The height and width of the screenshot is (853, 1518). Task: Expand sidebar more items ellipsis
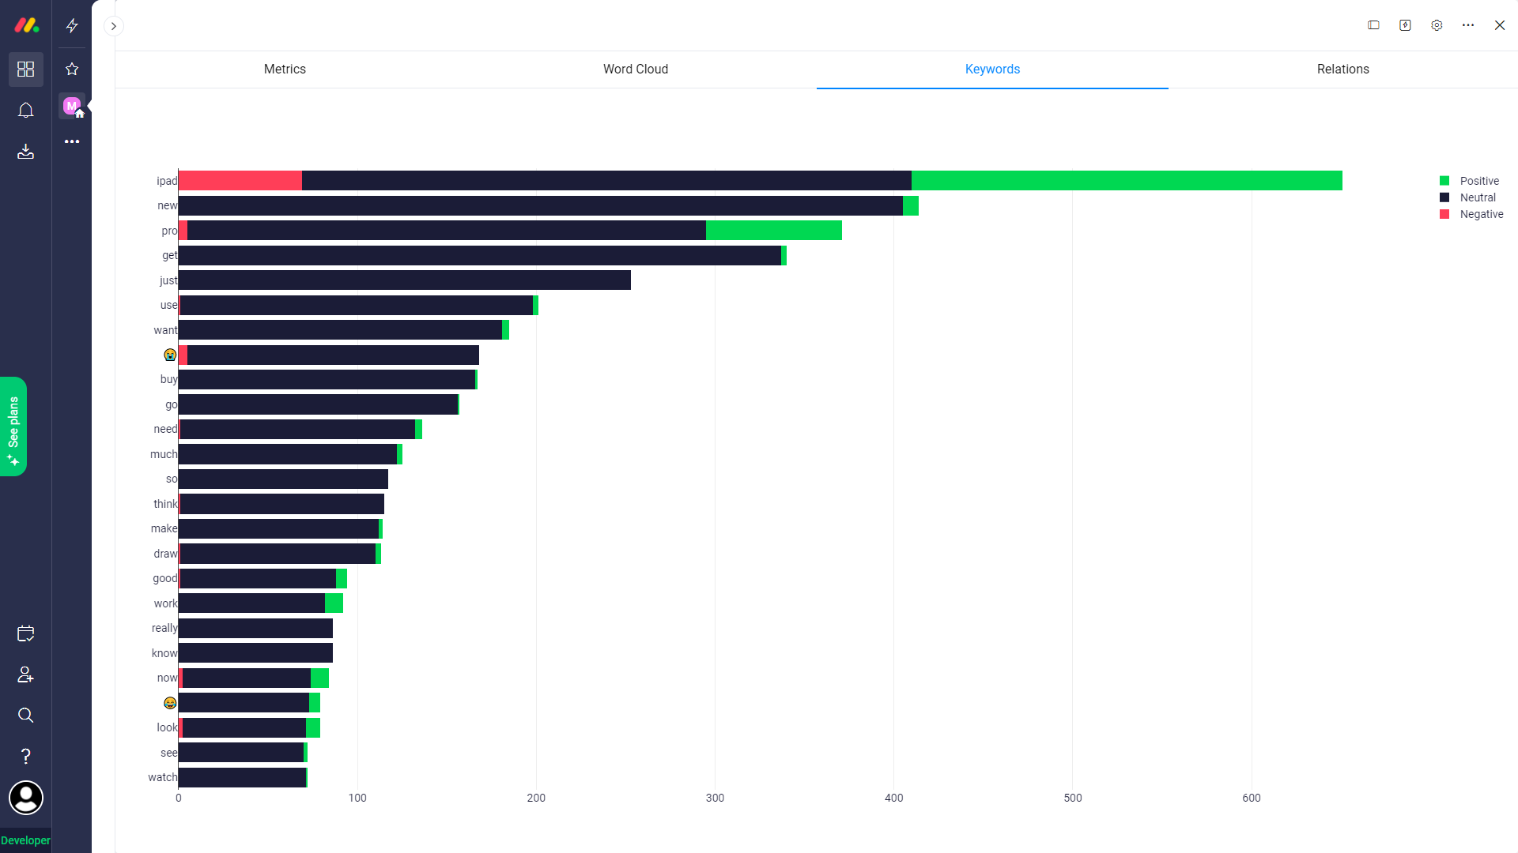(72, 142)
